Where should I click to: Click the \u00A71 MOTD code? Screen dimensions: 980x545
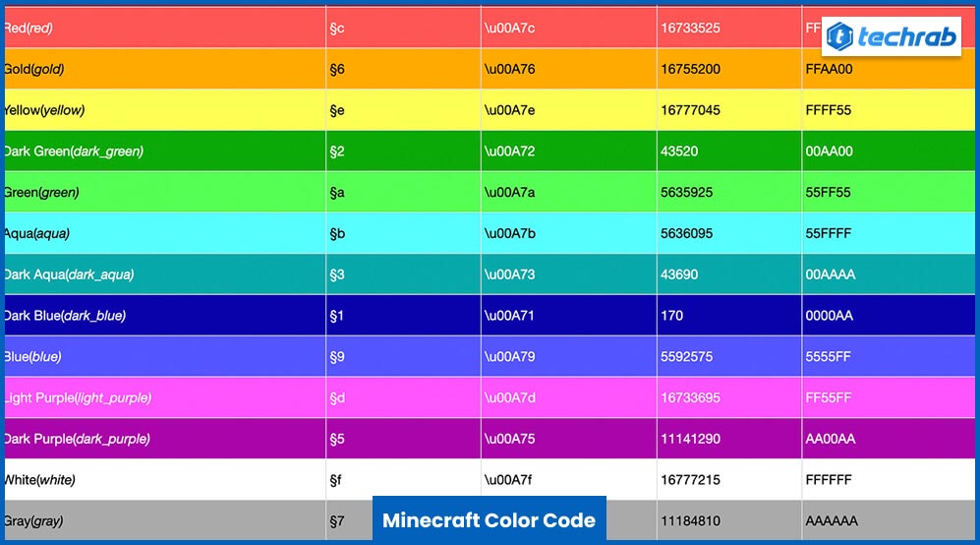(509, 316)
